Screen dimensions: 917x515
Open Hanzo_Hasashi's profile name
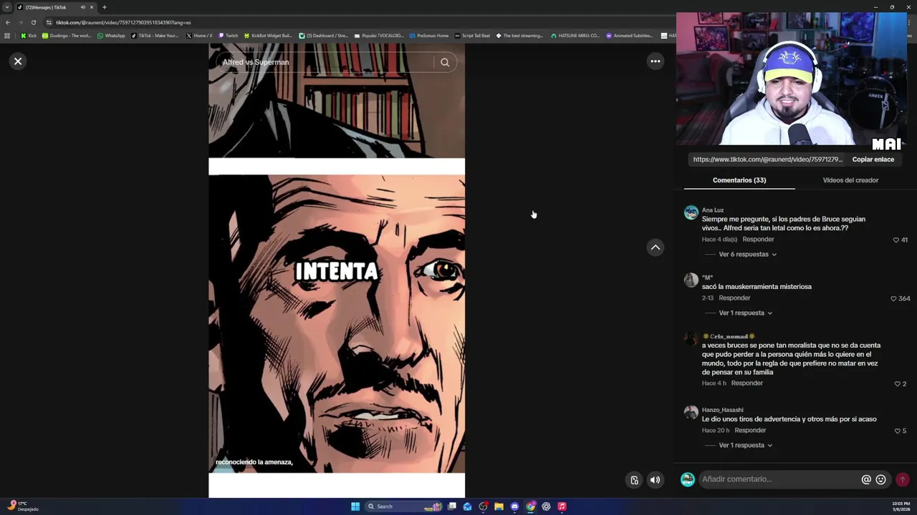point(722,411)
